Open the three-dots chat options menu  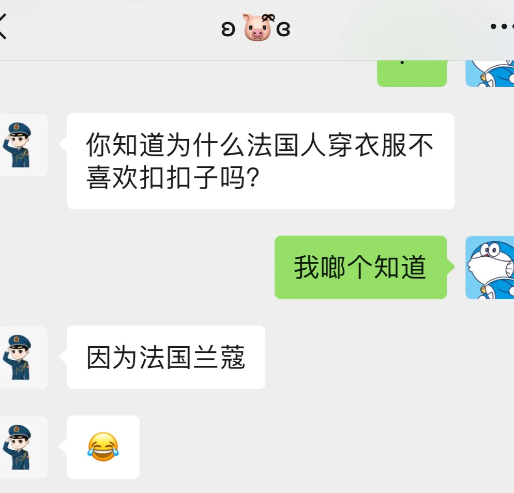tap(502, 26)
